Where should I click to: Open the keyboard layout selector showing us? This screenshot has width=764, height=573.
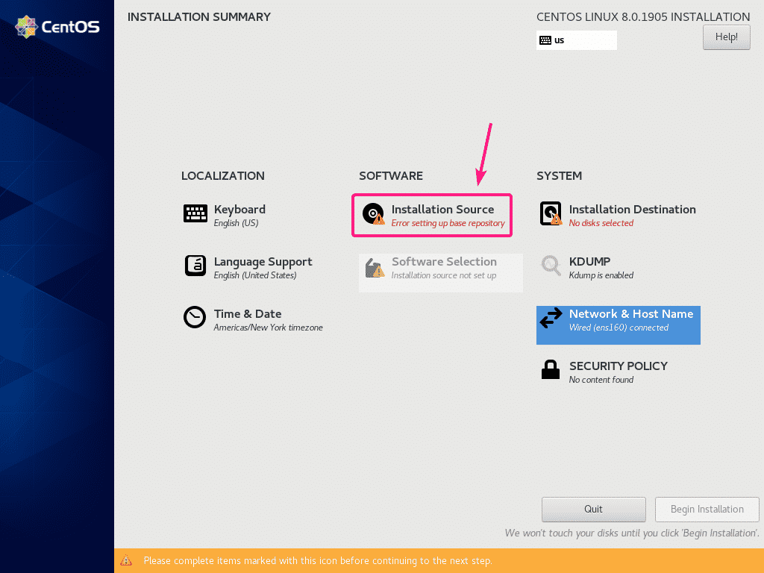pos(576,40)
